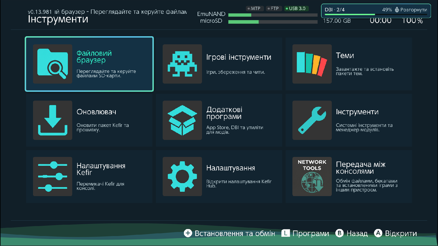Click the 'Перемикачі Kefir для консолі' description
Image resolution: width=438 pixels, height=246 pixels.
100,186
